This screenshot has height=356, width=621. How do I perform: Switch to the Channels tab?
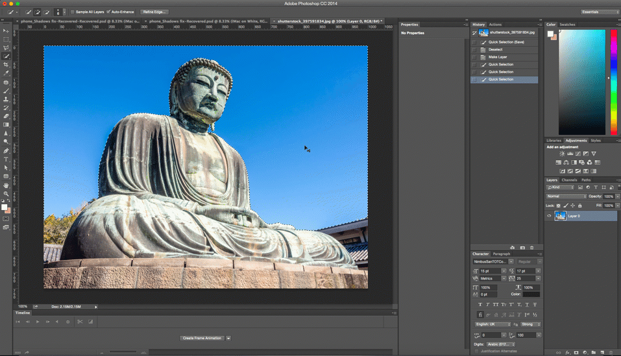click(x=569, y=180)
